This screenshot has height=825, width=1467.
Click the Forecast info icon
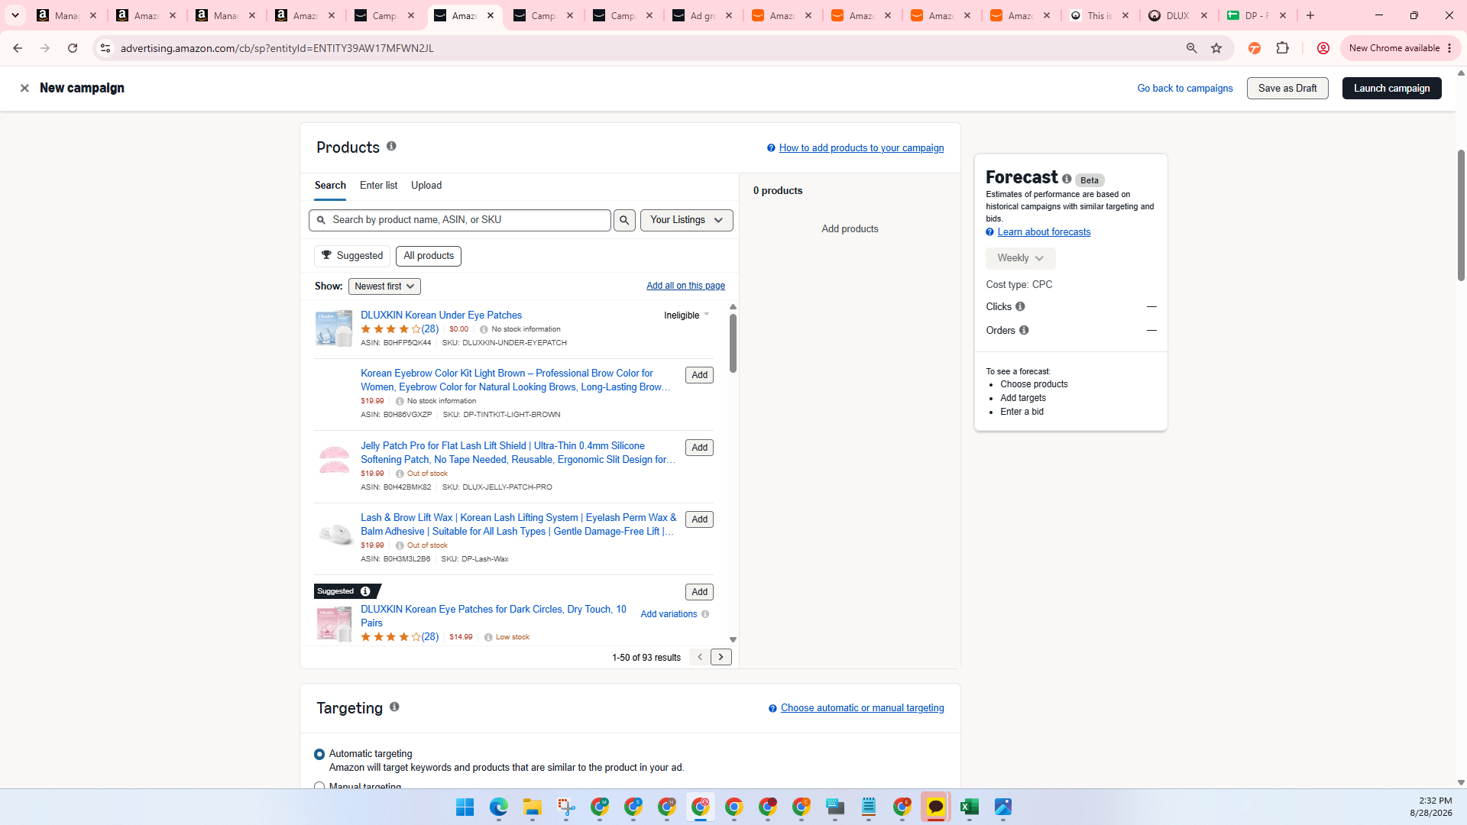click(x=1067, y=179)
